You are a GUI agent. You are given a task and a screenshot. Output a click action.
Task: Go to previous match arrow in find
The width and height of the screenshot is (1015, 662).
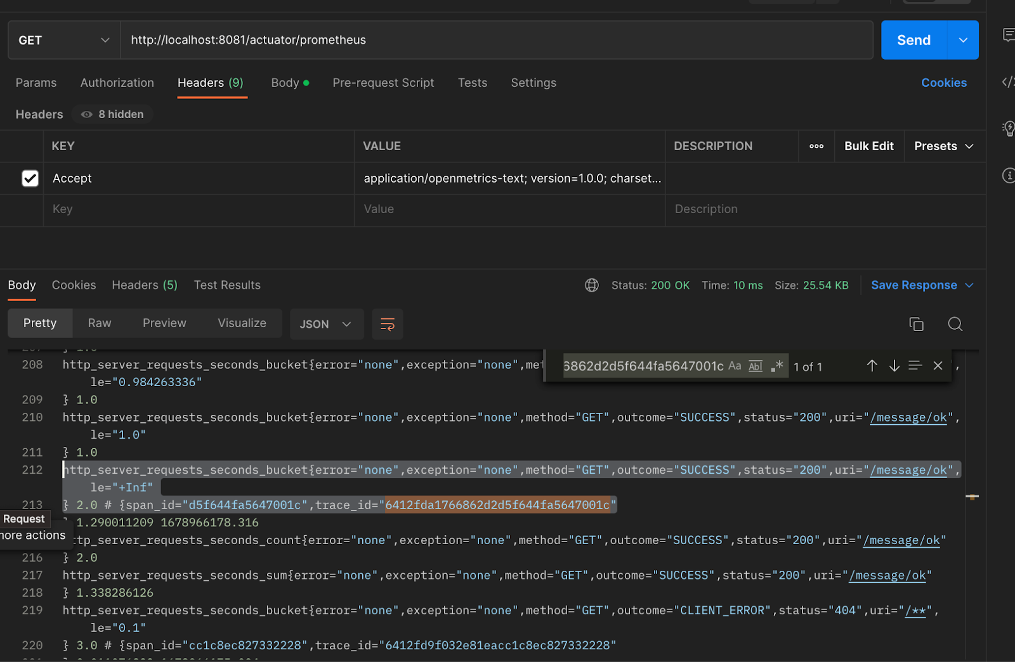tap(872, 366)
